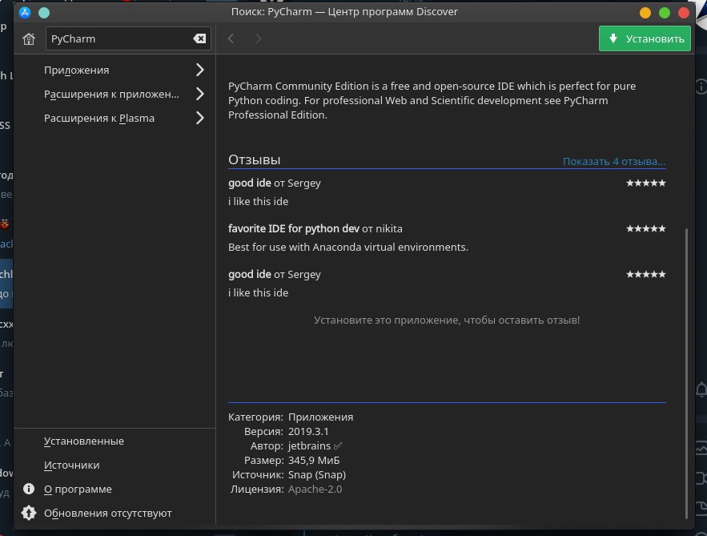707x536 pixels.
Task: Click the Discover app icon in title bar
Action: click(25, 12)
